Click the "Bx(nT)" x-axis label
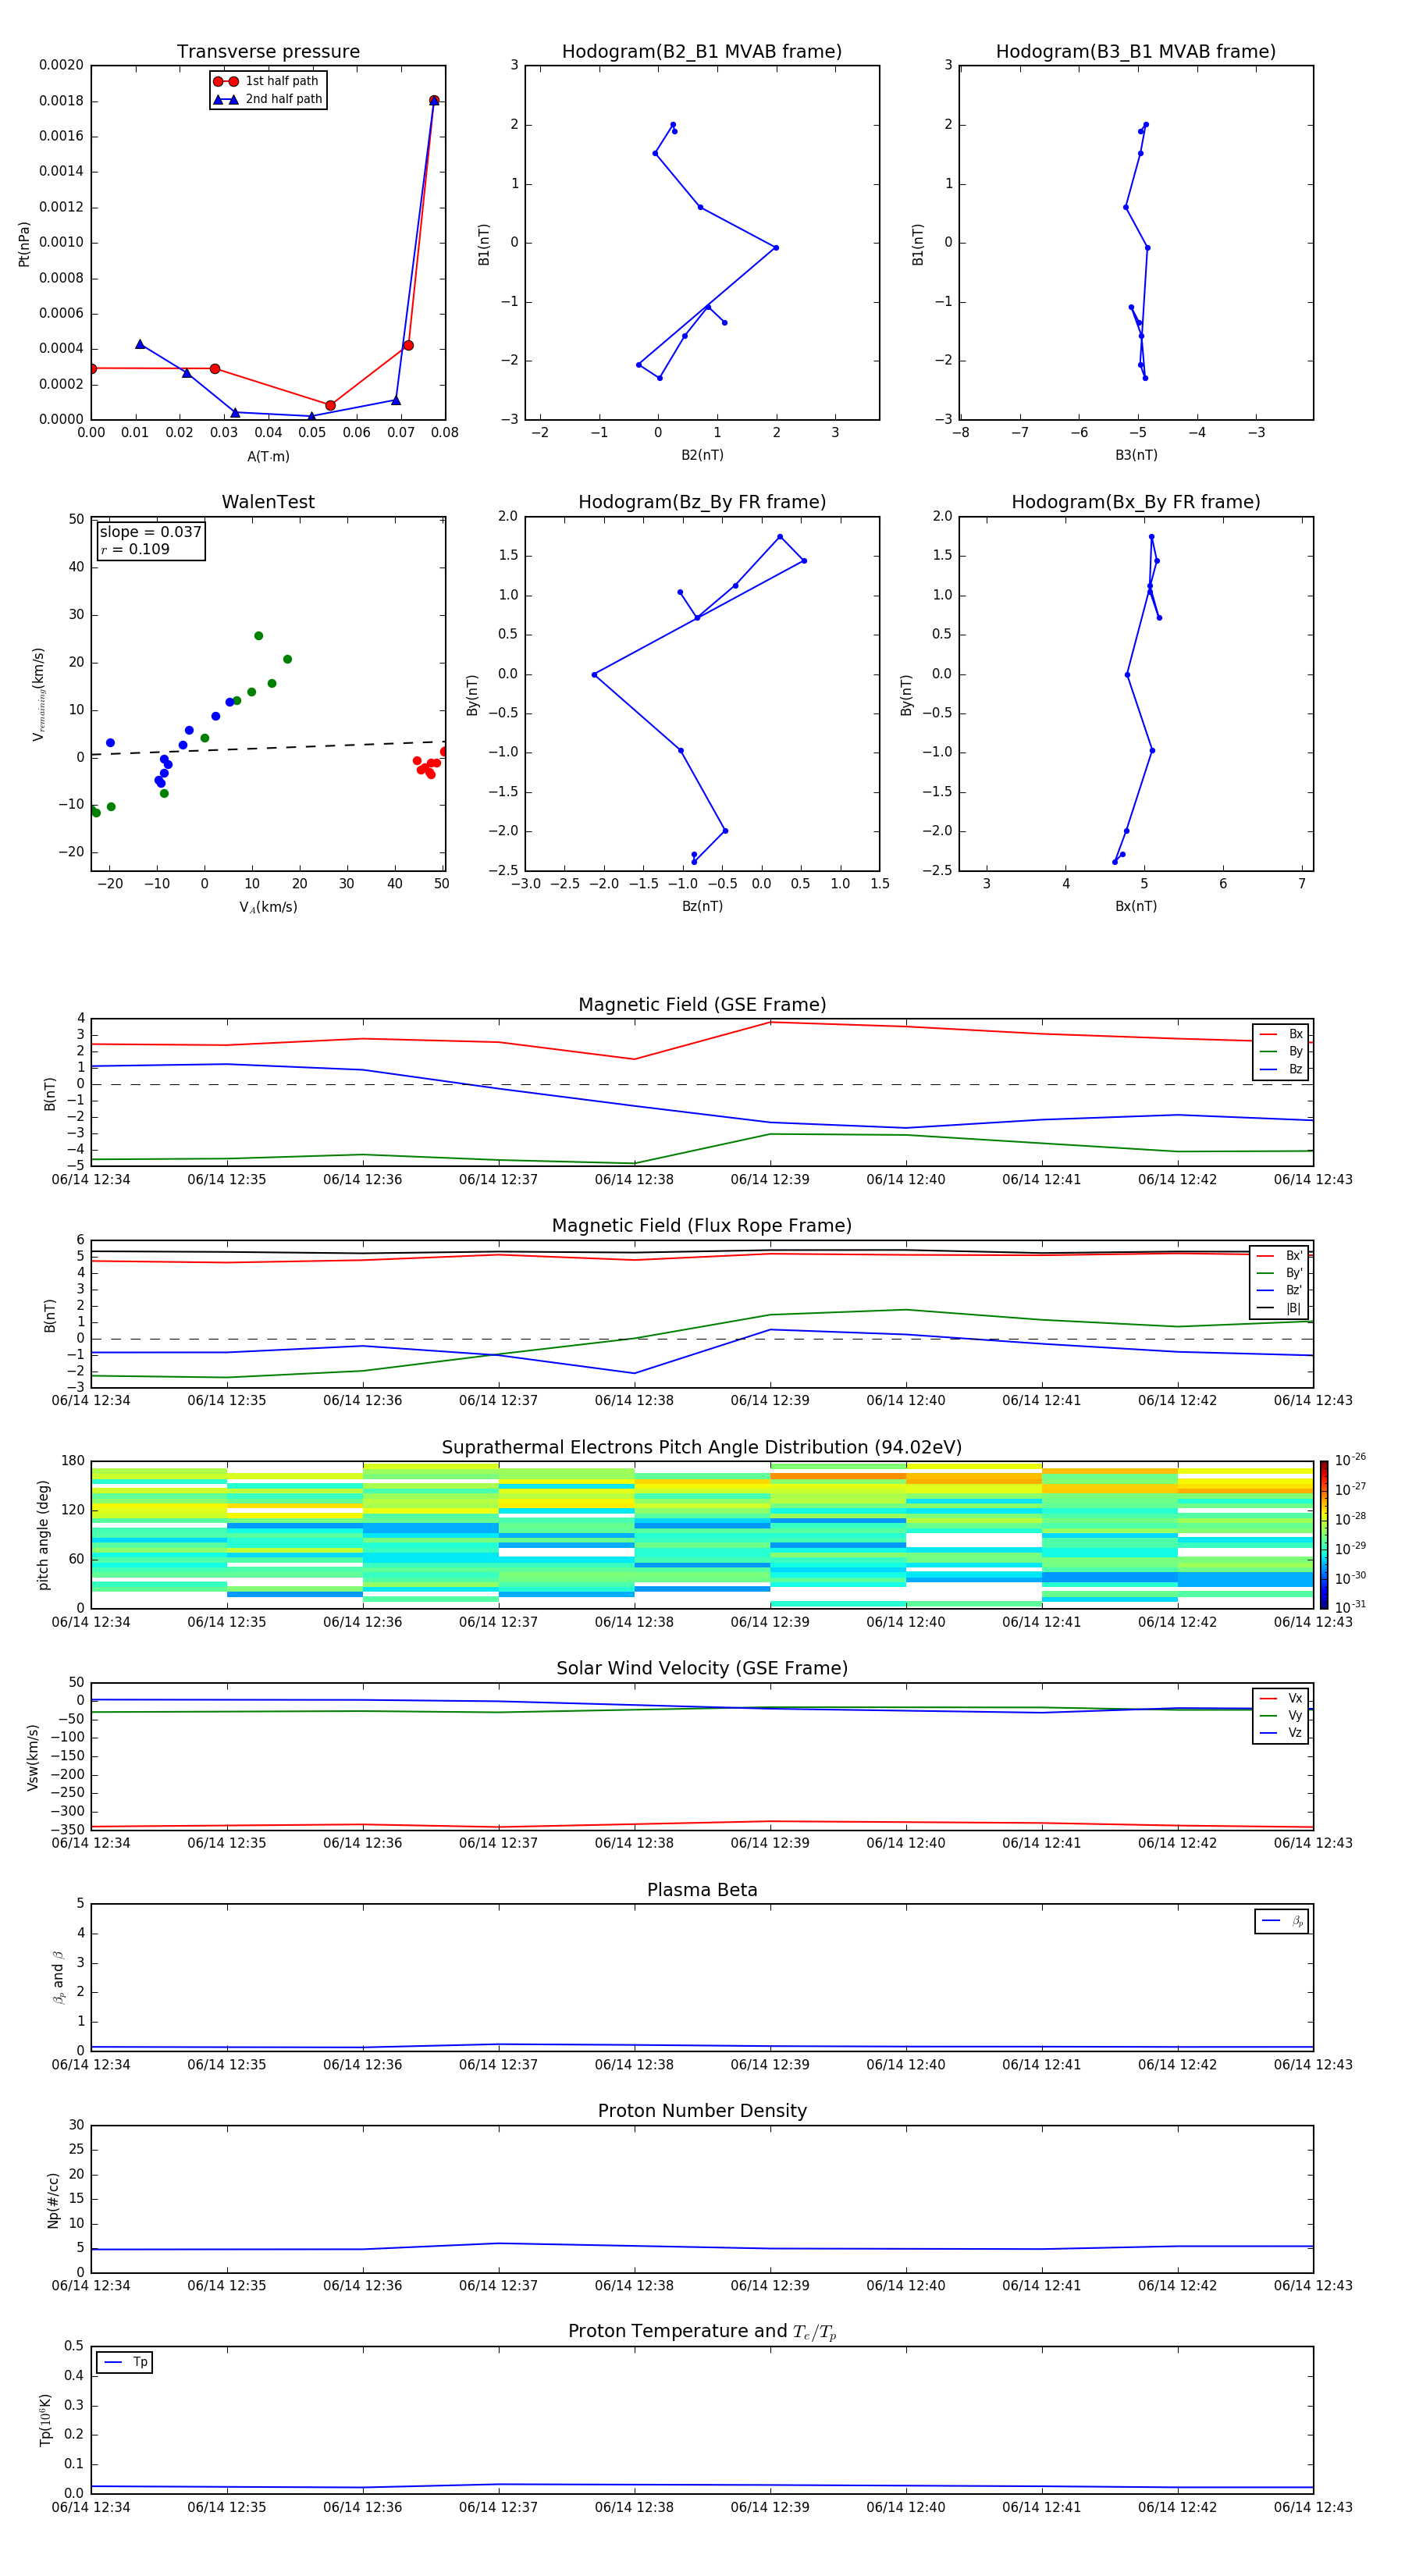1405x2576 pixels. pyautogui.click(x=1136, y=906)
